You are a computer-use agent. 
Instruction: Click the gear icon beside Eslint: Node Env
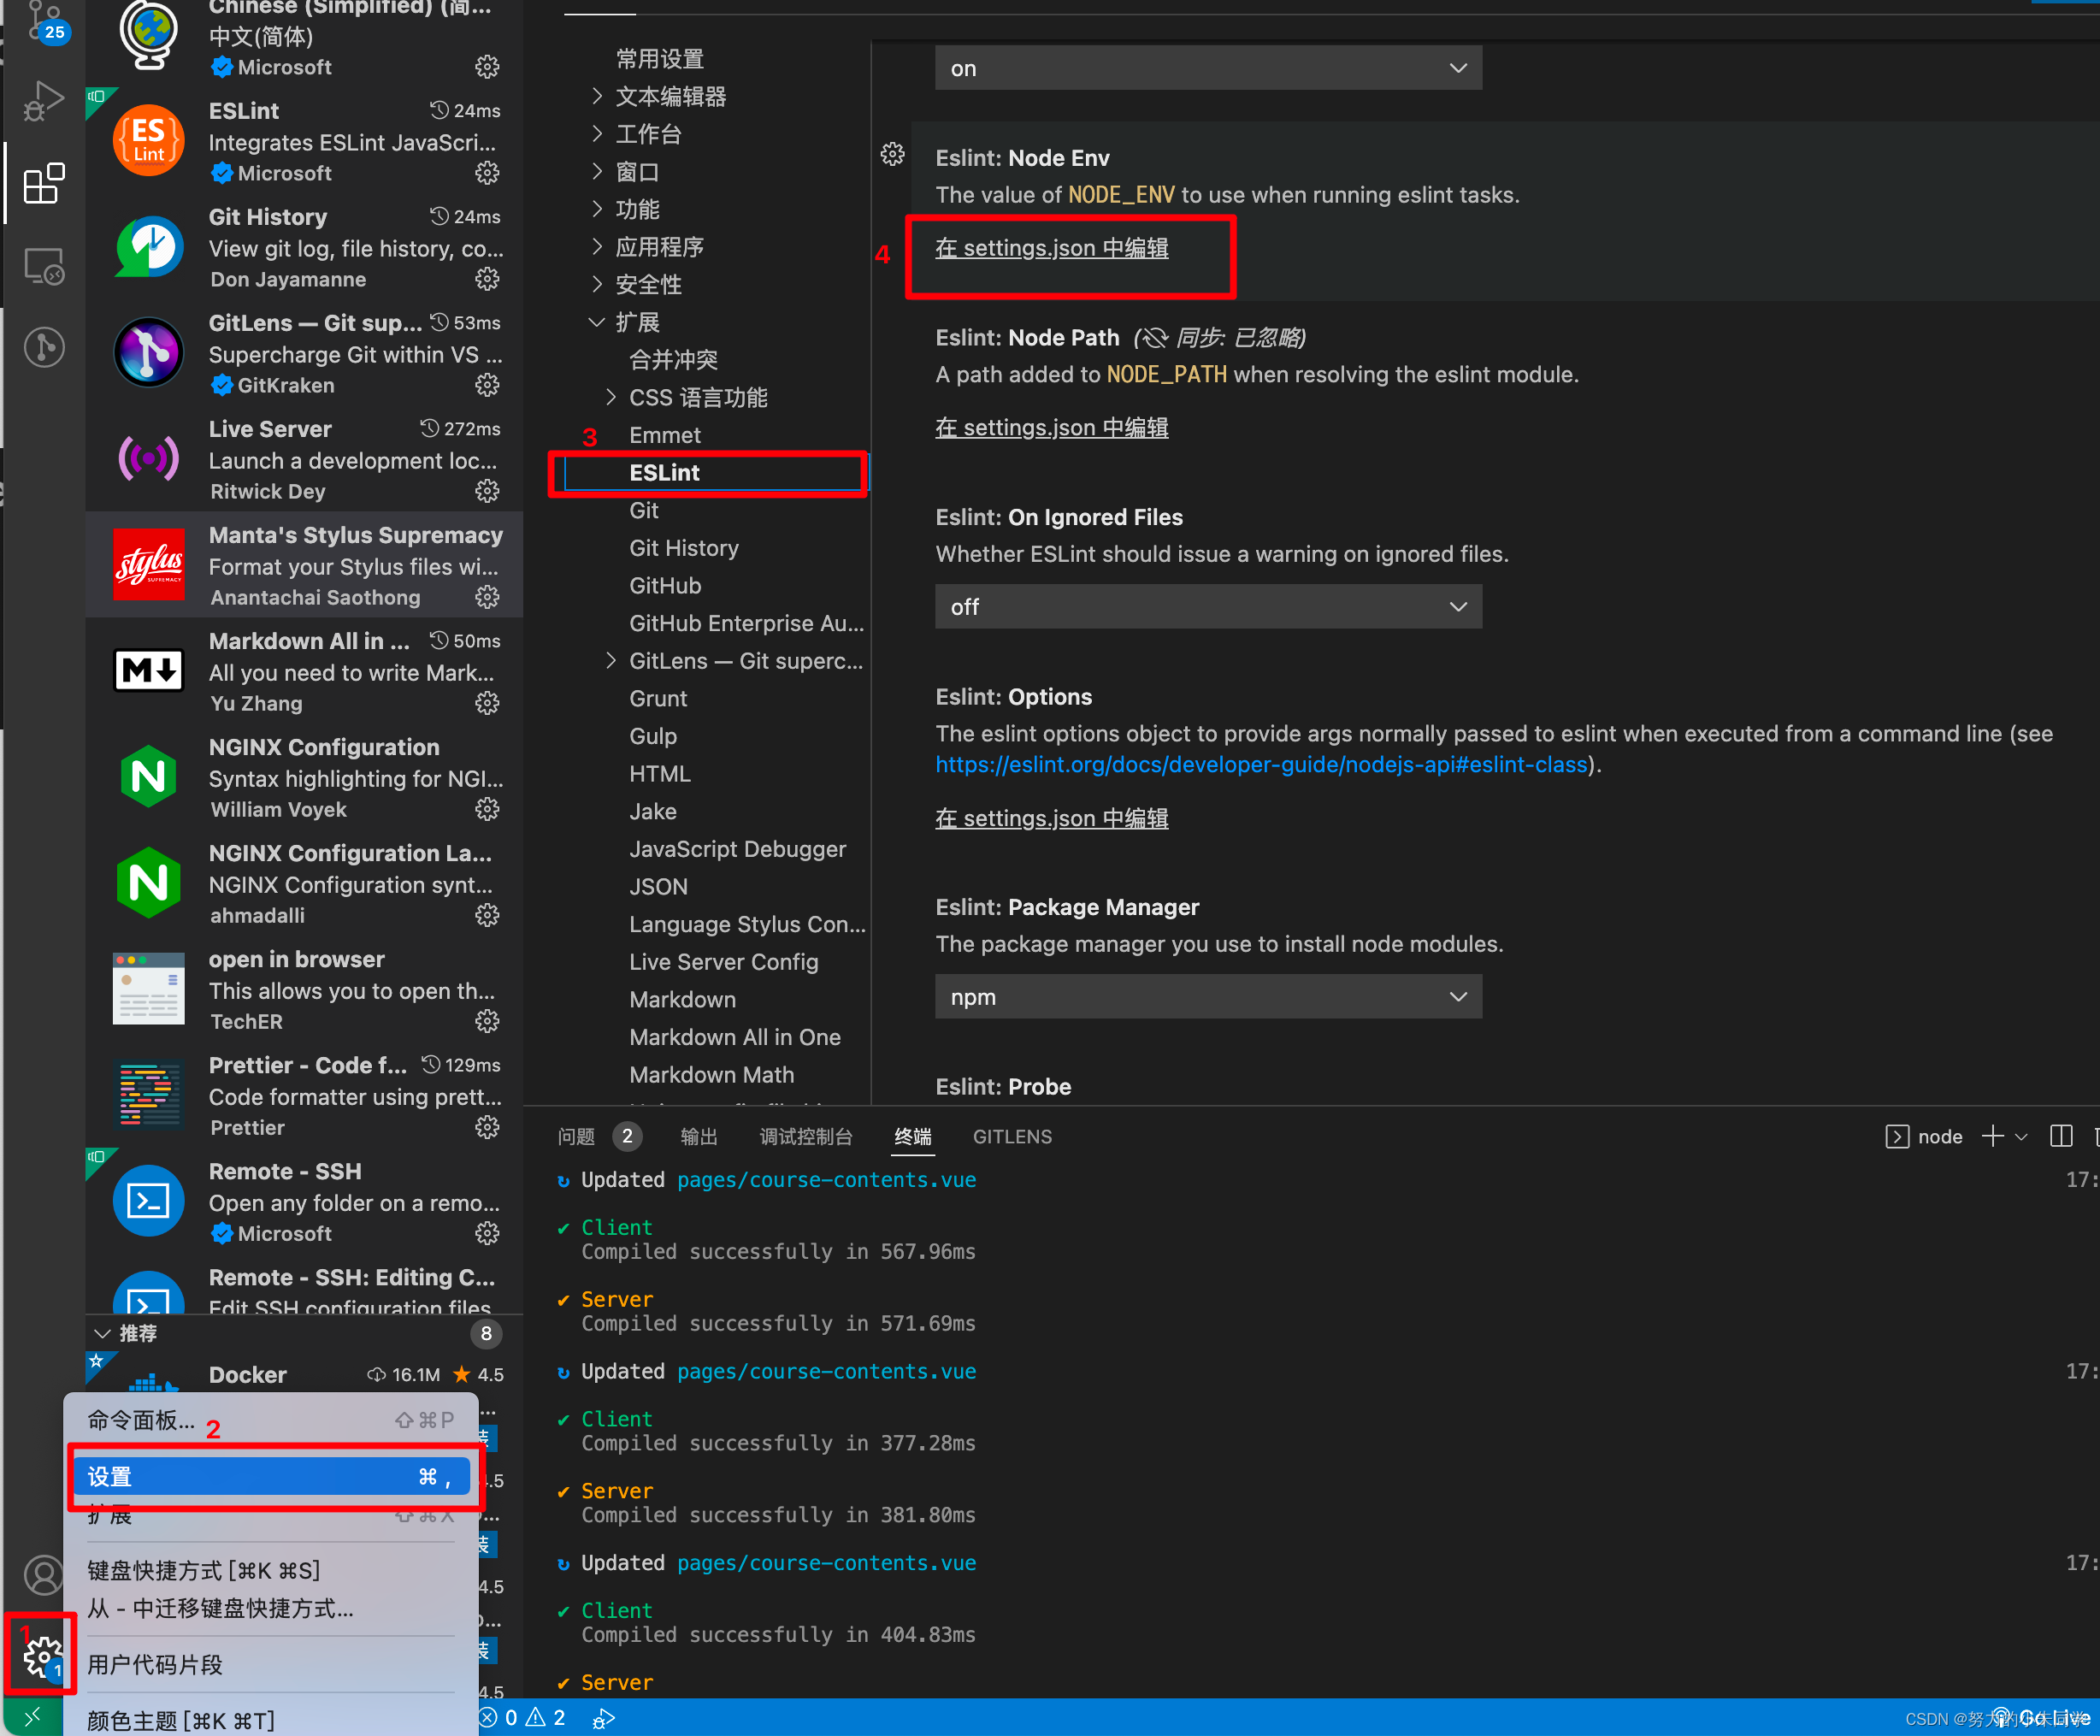(x=892, y=155)
